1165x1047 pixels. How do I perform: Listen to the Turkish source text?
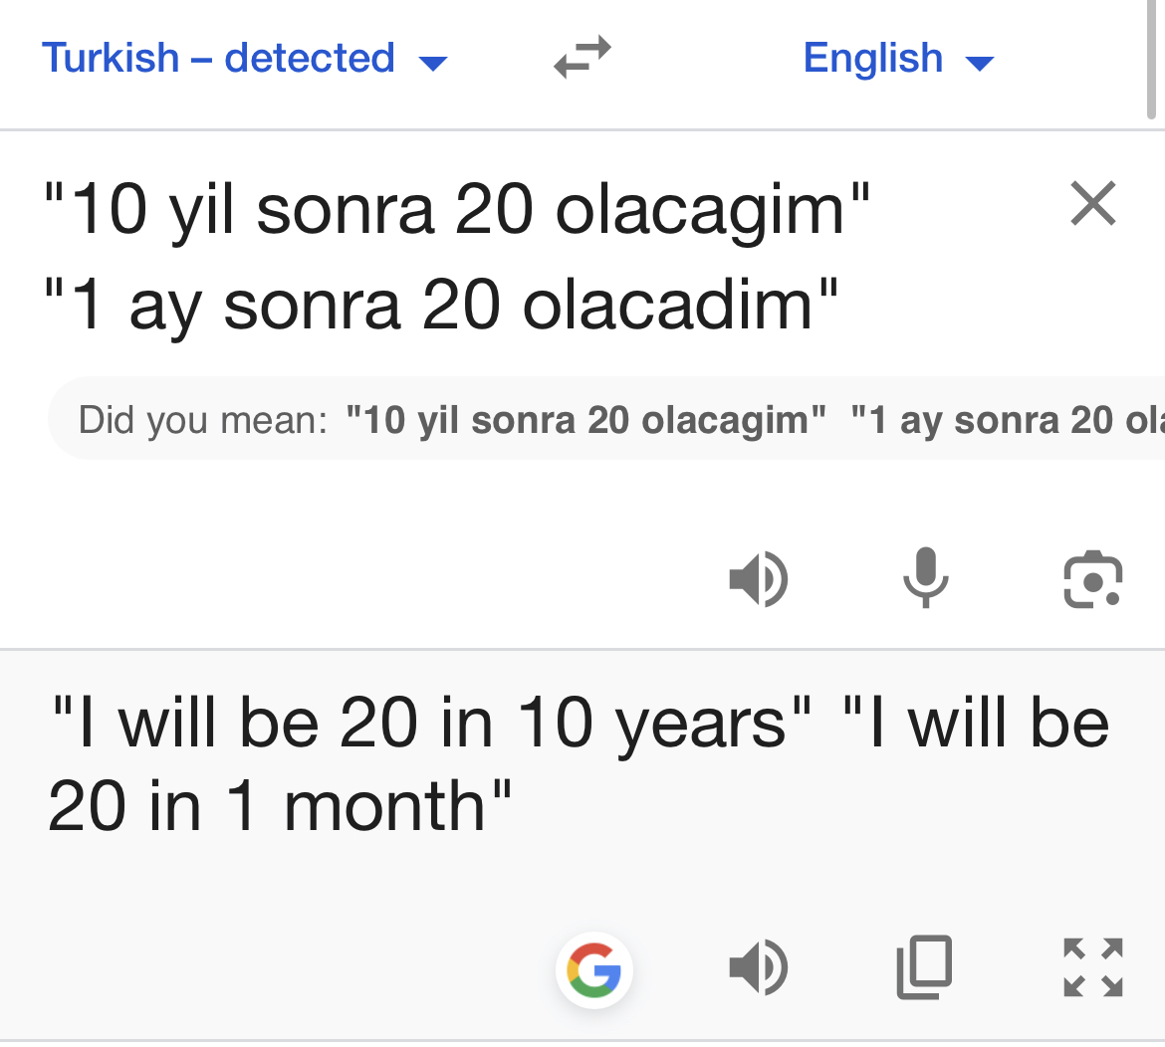tap(759, 578)
